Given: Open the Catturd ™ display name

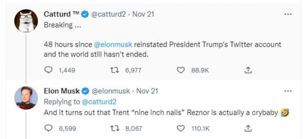Looking at the screenshot, I should (x=61, y=14).
